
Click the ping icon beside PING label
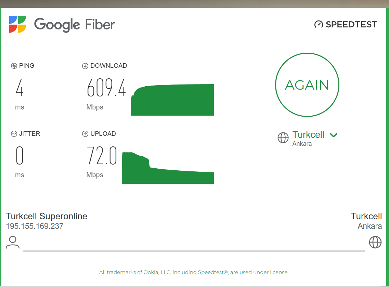[14, 66]
